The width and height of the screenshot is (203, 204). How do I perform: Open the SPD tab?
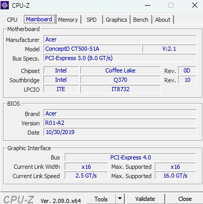pyautogui.click(x=92, y=20)
